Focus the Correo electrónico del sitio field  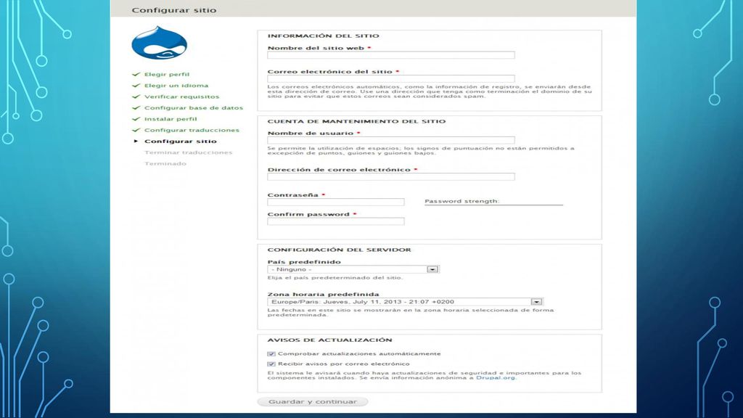click(x=391, y=78)
